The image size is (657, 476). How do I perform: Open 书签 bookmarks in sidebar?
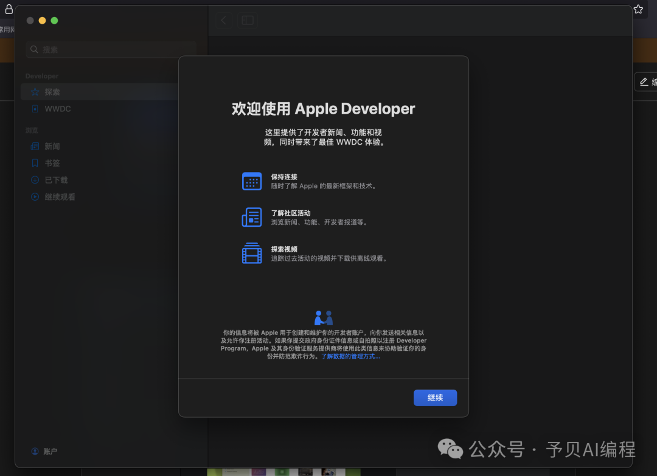pos(52,163)
